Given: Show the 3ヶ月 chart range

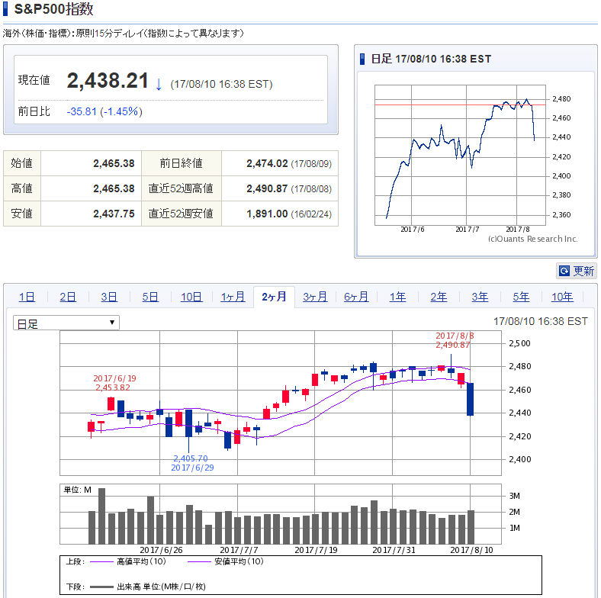Looking at the screenshot, I should click(x=315, y=297).
